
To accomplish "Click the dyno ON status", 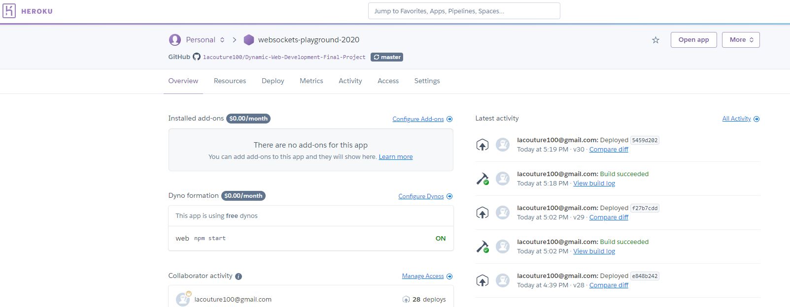I will click(441, 238).
